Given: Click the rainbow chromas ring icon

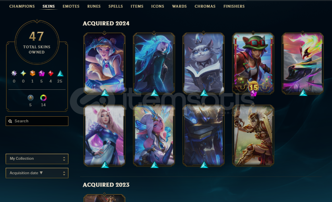Looking at the screenshot, I should click(43, 98).
